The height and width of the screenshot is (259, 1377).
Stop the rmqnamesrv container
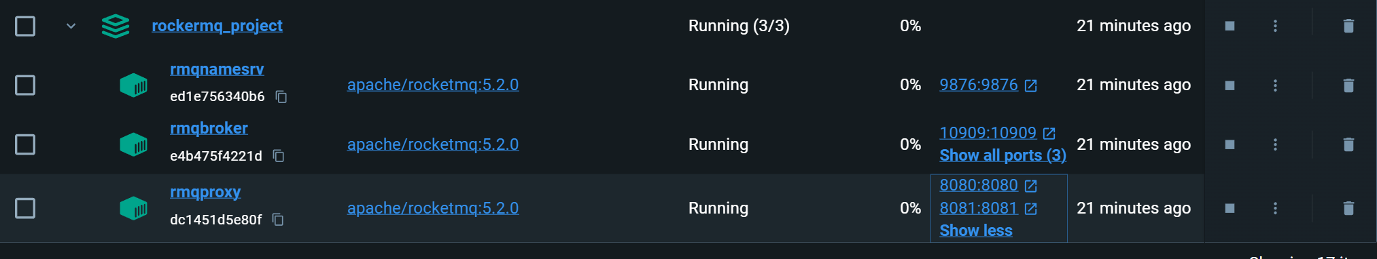1230,85
